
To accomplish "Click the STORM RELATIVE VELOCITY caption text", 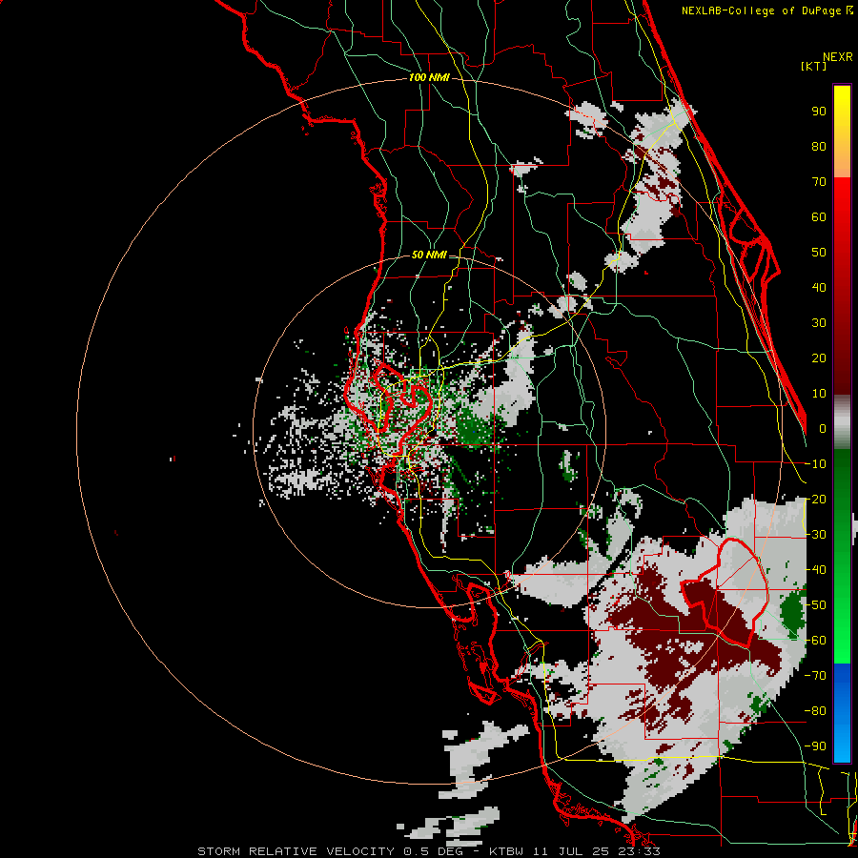I will point(296,851).
